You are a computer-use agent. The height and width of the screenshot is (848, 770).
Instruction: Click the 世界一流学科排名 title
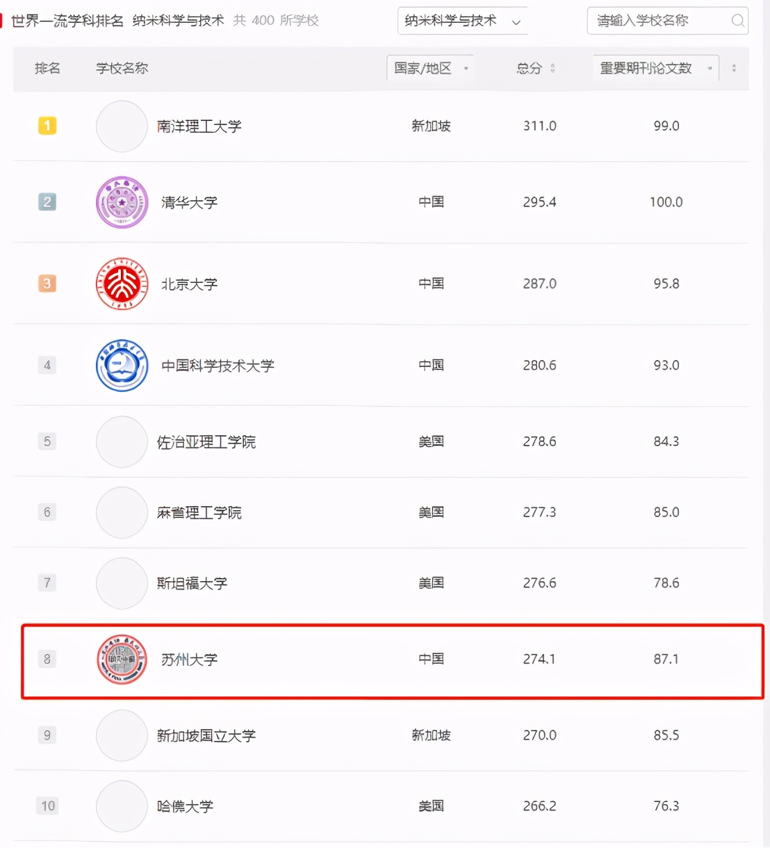pos(65,21)
